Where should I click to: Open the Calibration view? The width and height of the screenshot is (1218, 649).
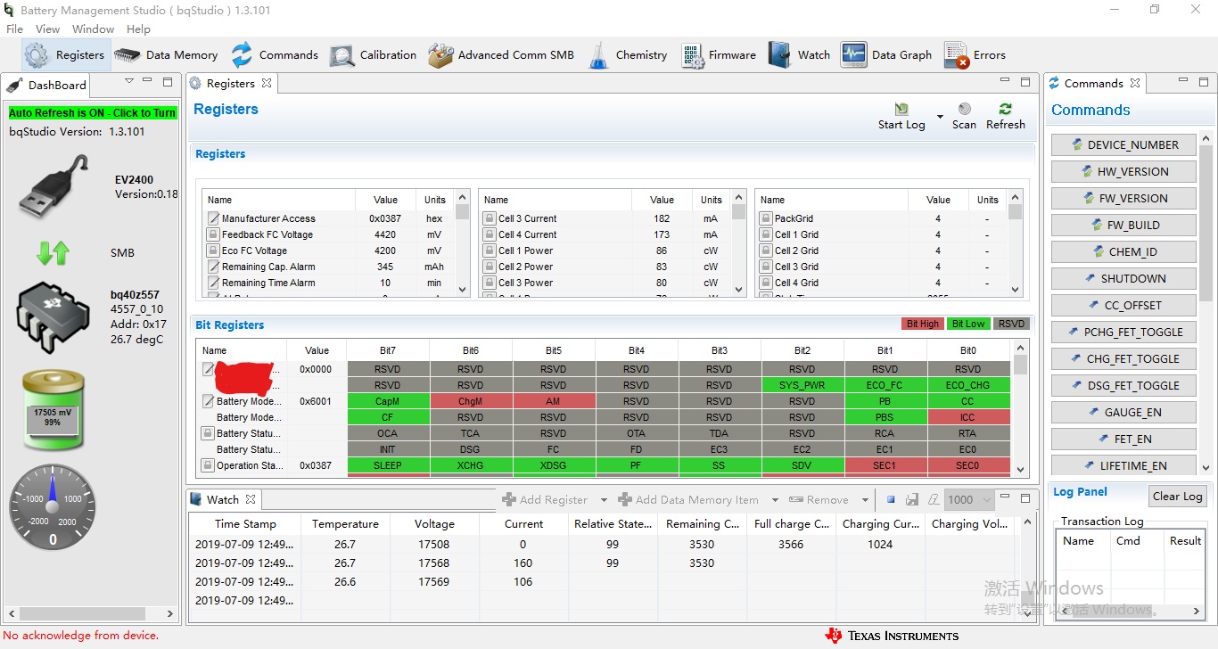(373, 55)
